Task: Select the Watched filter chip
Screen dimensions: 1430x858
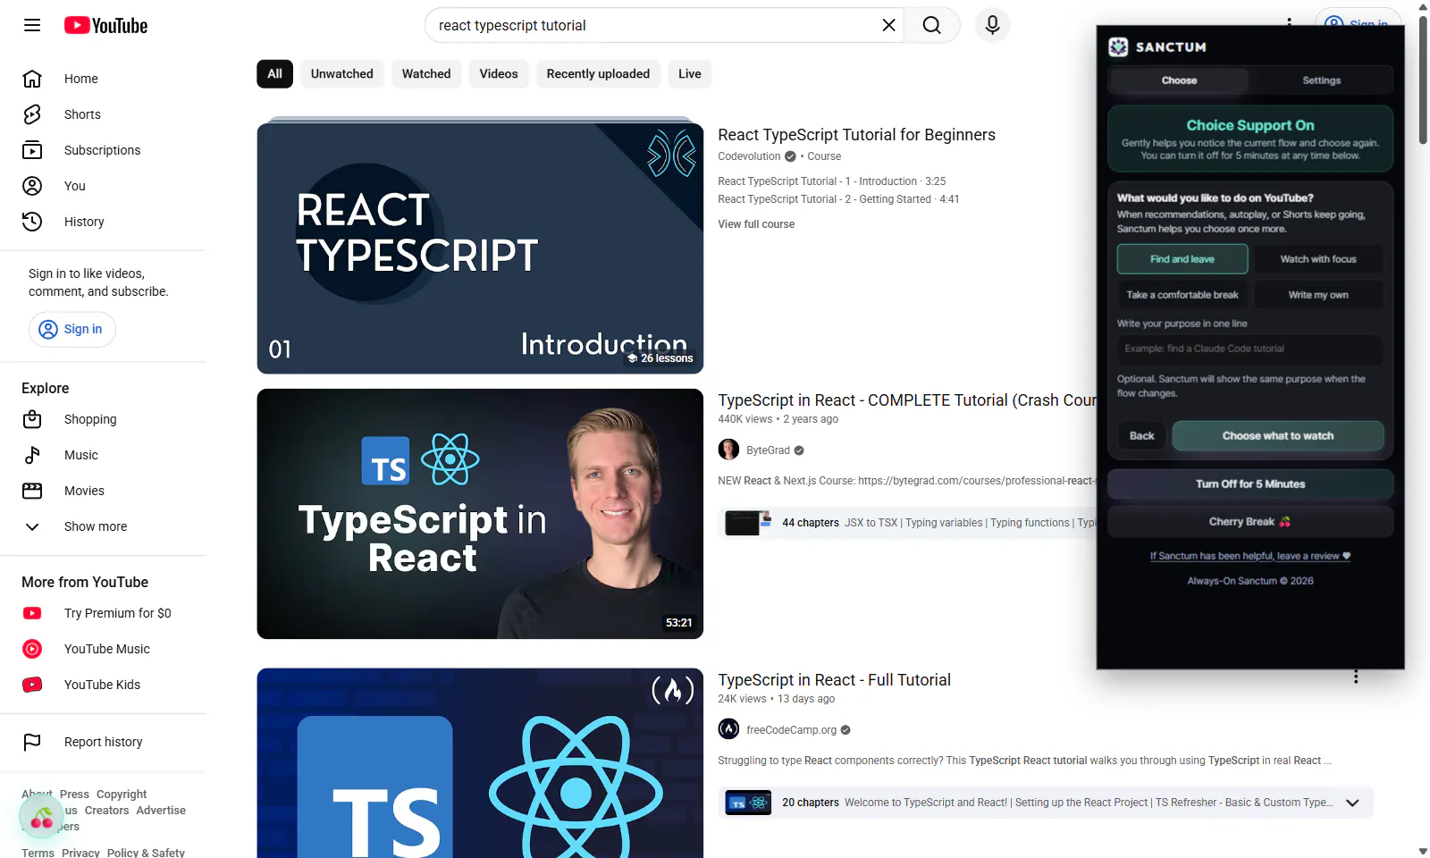Action: tap(426, 74)
